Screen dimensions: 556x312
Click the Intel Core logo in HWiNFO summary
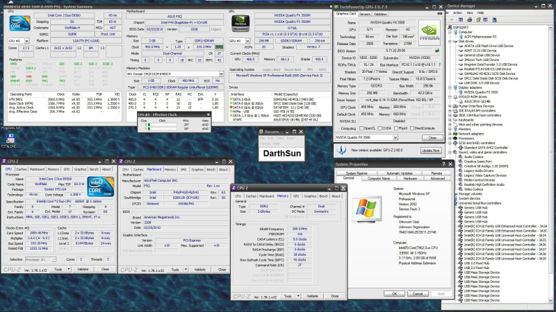click(19, 23)
